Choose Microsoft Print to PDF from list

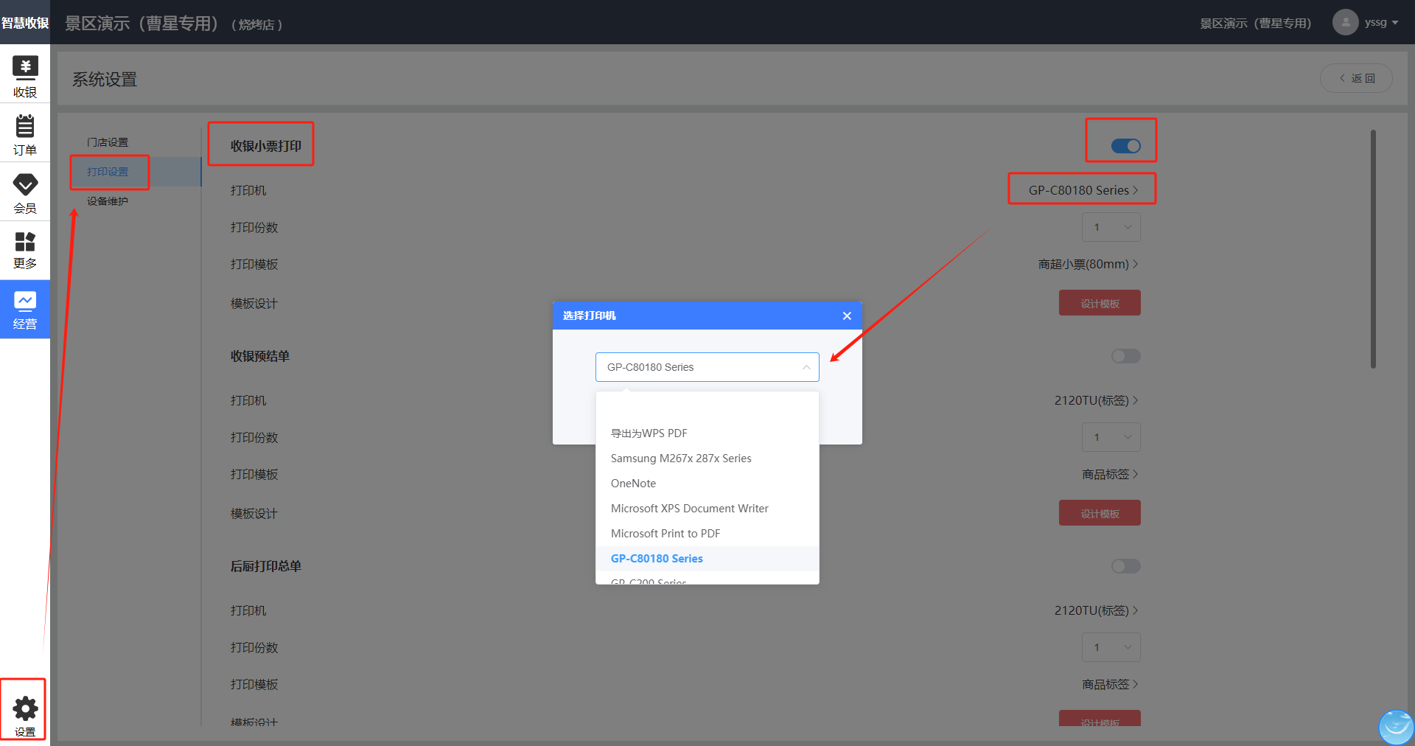(x=665, y=534)
